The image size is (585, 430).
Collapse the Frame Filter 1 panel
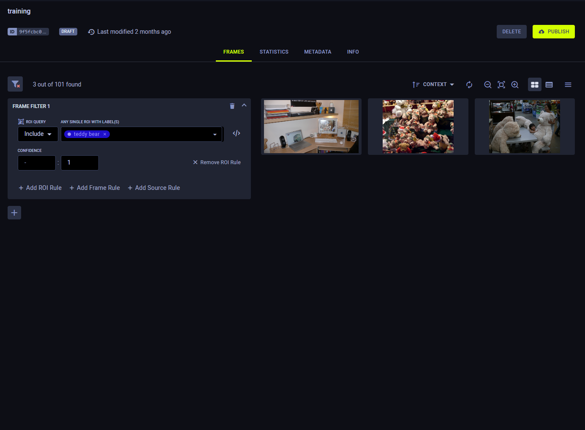tap(244, 105)
